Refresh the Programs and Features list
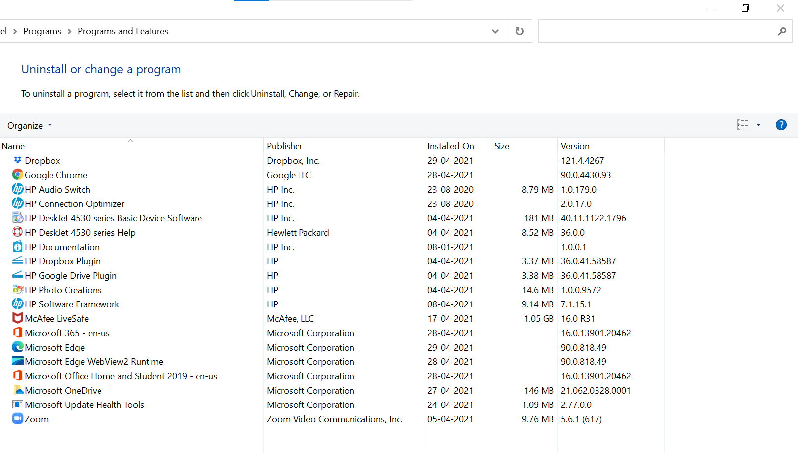The width and height of the screenshot is (798, 453). pos(519,31)
